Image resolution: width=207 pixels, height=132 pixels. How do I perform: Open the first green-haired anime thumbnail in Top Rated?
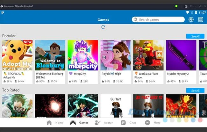pyautogui.click(x=17, y=106)
